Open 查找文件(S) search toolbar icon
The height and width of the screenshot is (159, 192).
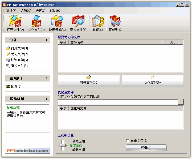click(78, 23)
